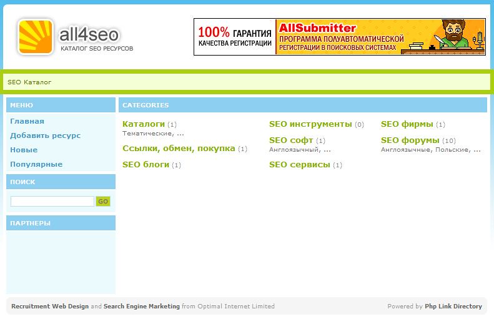Open the SEO форумы category

tap(410, 140)
